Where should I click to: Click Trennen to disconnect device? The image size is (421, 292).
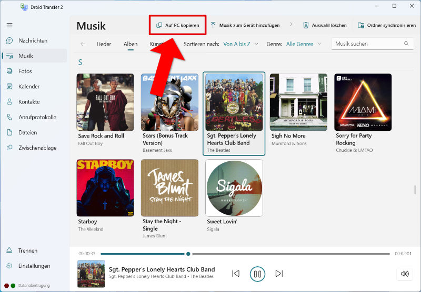pos(28,251)
